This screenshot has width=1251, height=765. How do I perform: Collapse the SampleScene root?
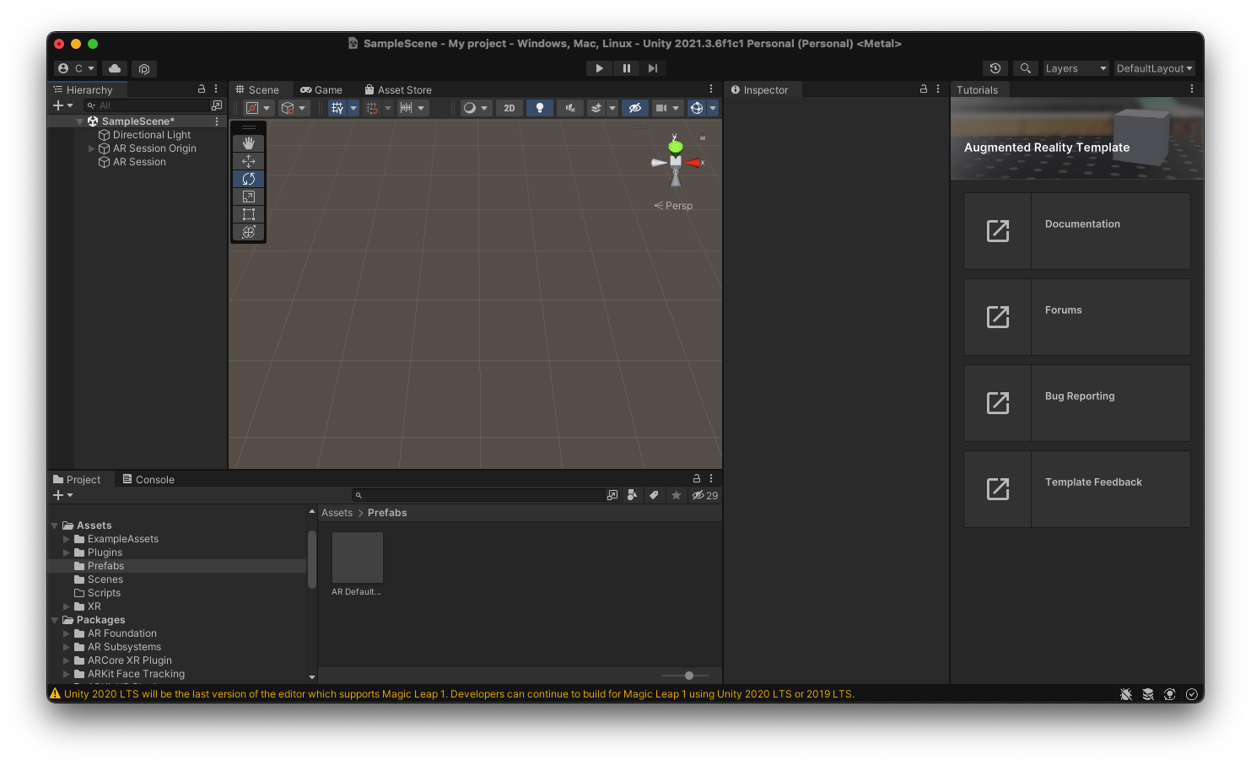click(x=80, y=121)
